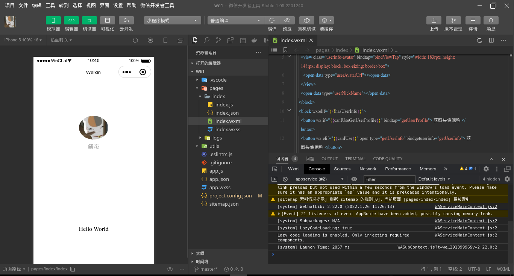Screen dimensions: 514x276
Task: Open index.wxss in the file tree
Action: 228,129
